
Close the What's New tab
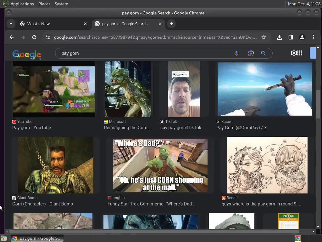pos(85,24)
